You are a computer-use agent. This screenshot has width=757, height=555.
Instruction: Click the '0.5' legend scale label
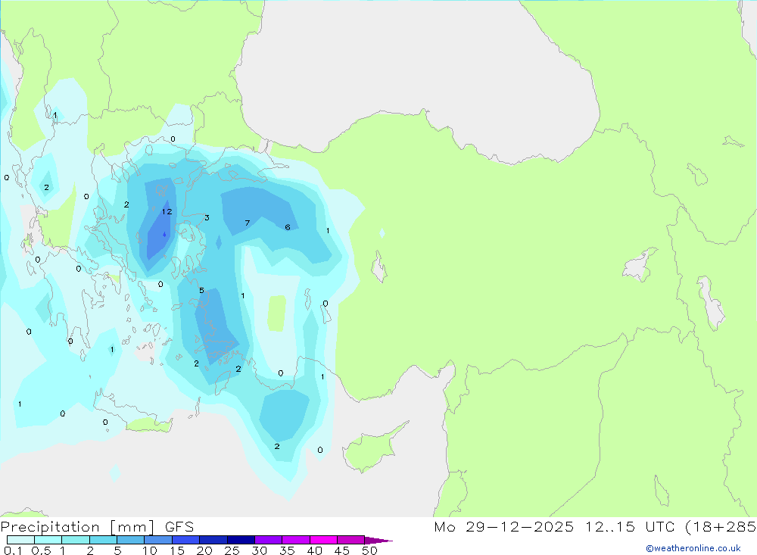click(x=41, y=550)
